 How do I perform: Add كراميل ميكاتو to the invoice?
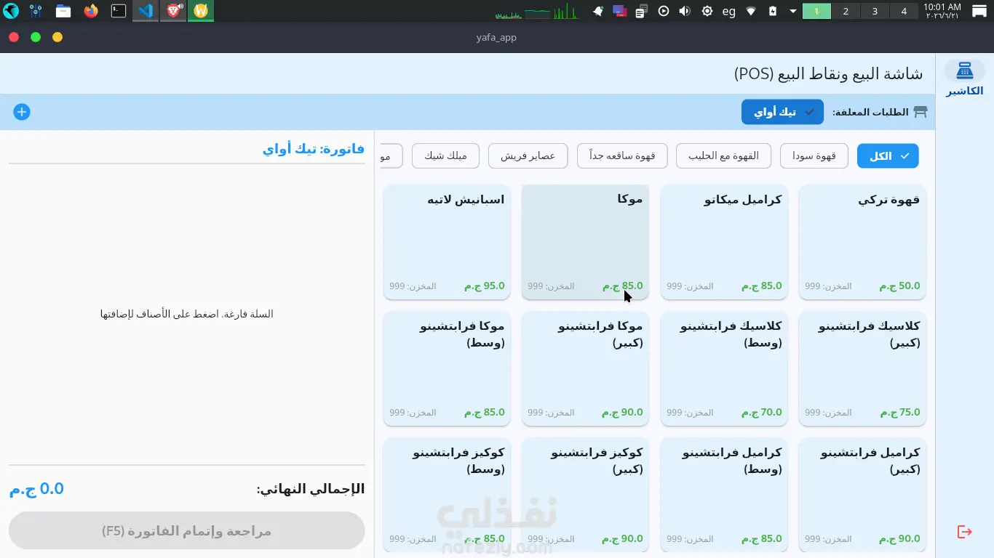point(724,242)
